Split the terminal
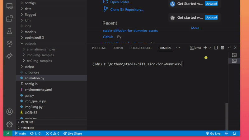The height and width of the screenshot is (140, 249). point(216,48)
